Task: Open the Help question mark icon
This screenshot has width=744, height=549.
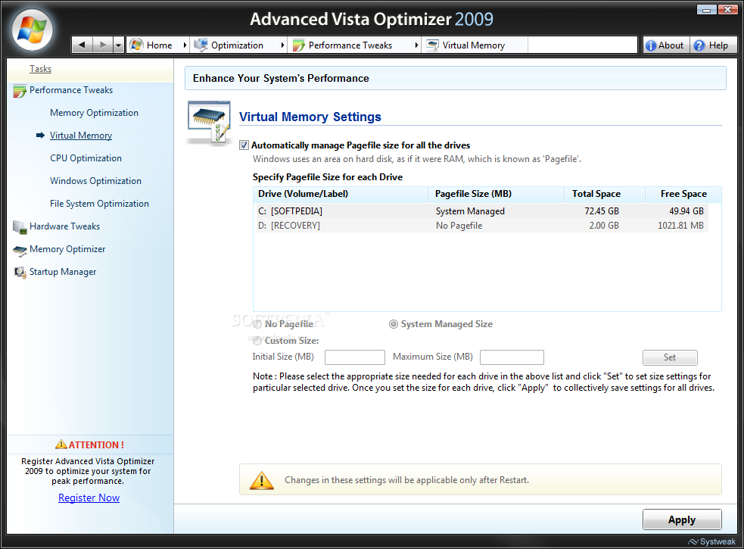Action: click(x=699, y=45)
